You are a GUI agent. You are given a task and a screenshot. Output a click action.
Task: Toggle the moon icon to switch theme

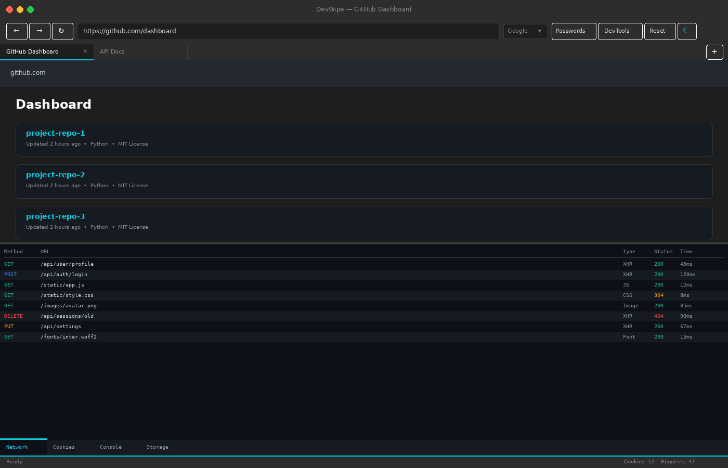pos(687,31)
